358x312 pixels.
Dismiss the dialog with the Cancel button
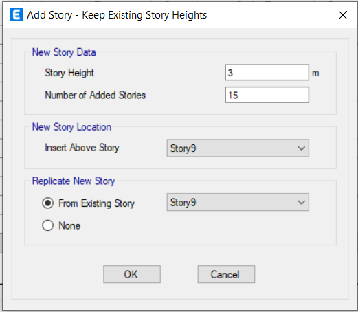[x=226, y=274]
